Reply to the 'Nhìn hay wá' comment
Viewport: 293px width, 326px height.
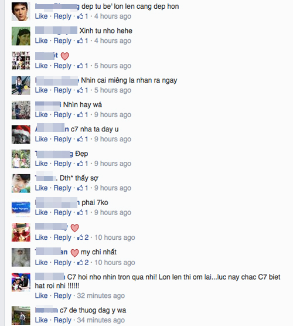62,114
